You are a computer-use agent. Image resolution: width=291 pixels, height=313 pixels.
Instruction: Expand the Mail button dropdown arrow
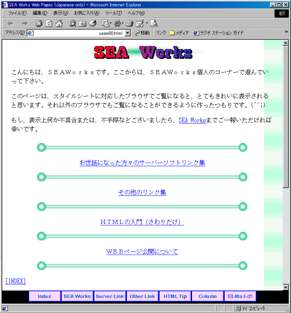110,24
